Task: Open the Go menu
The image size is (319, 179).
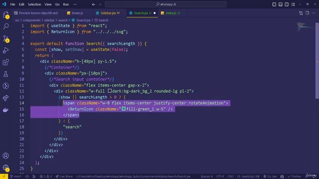Action: click(x=57, y=4)
